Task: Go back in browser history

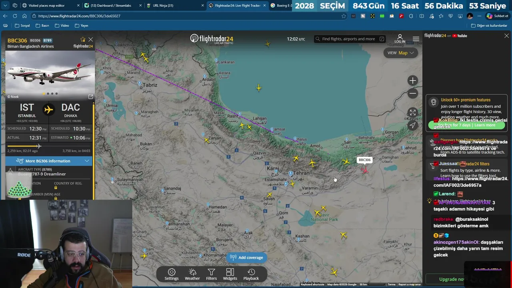Action: [x=5, y=16]
